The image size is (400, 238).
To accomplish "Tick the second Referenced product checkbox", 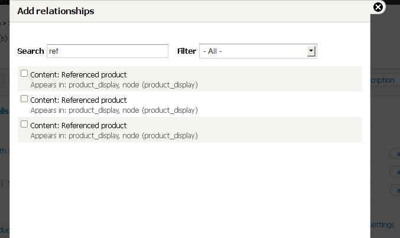I will [24, 99].
